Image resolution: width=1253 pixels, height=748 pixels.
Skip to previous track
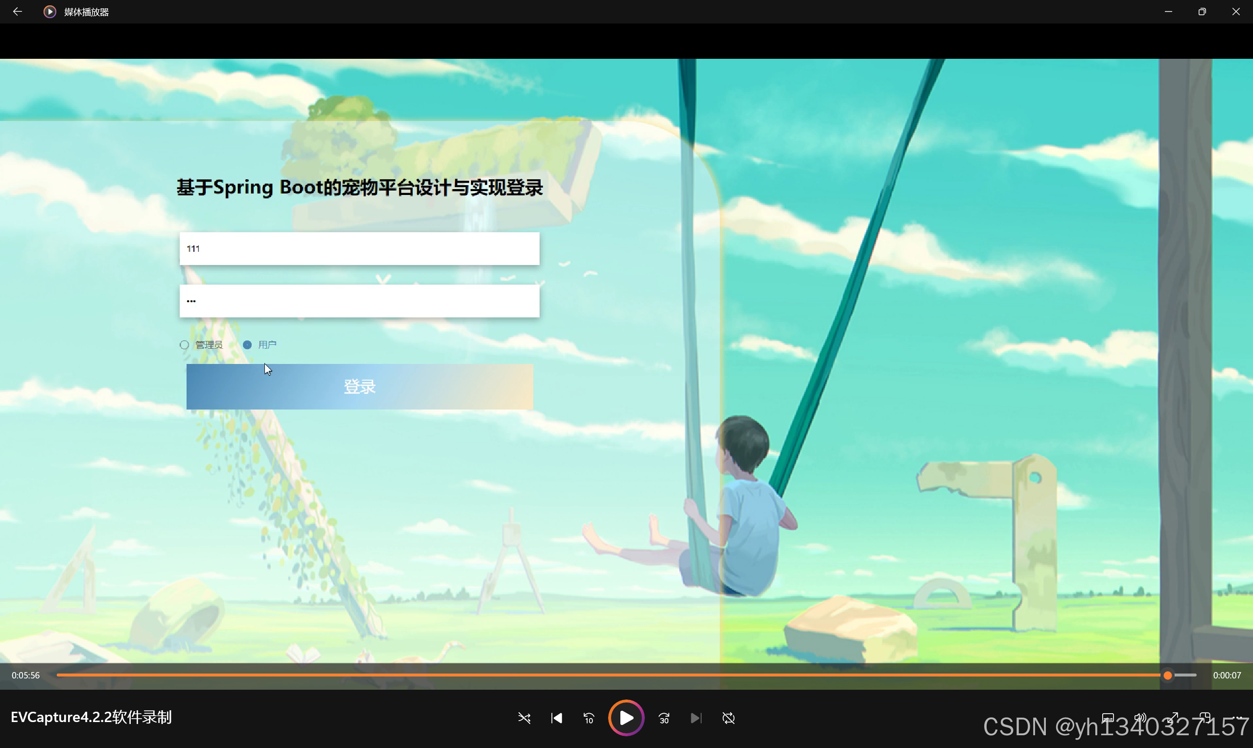click(x=557, y=718)
